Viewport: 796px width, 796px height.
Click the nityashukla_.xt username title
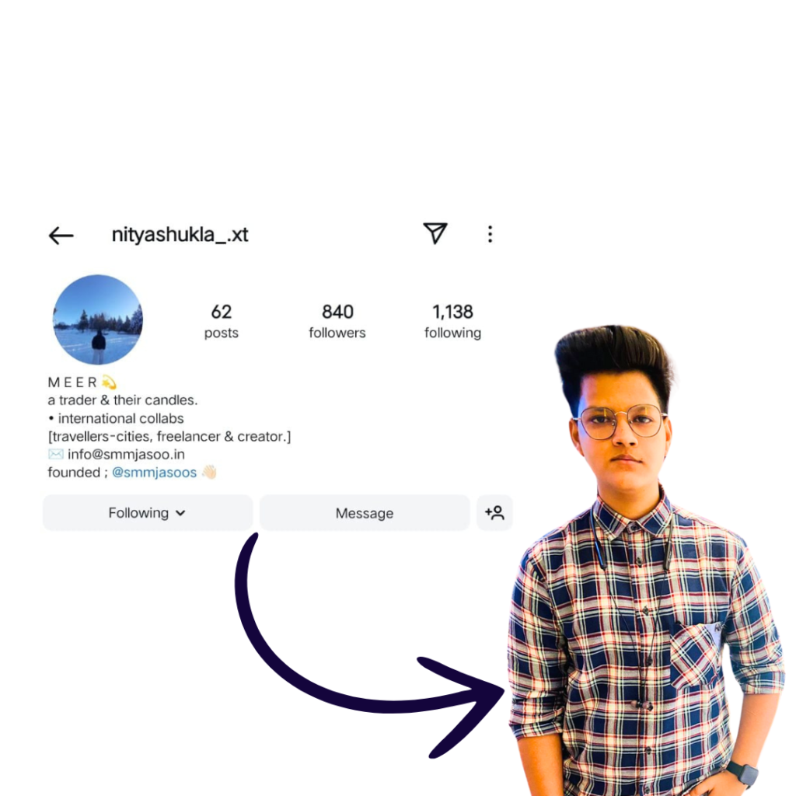[180, 235]
